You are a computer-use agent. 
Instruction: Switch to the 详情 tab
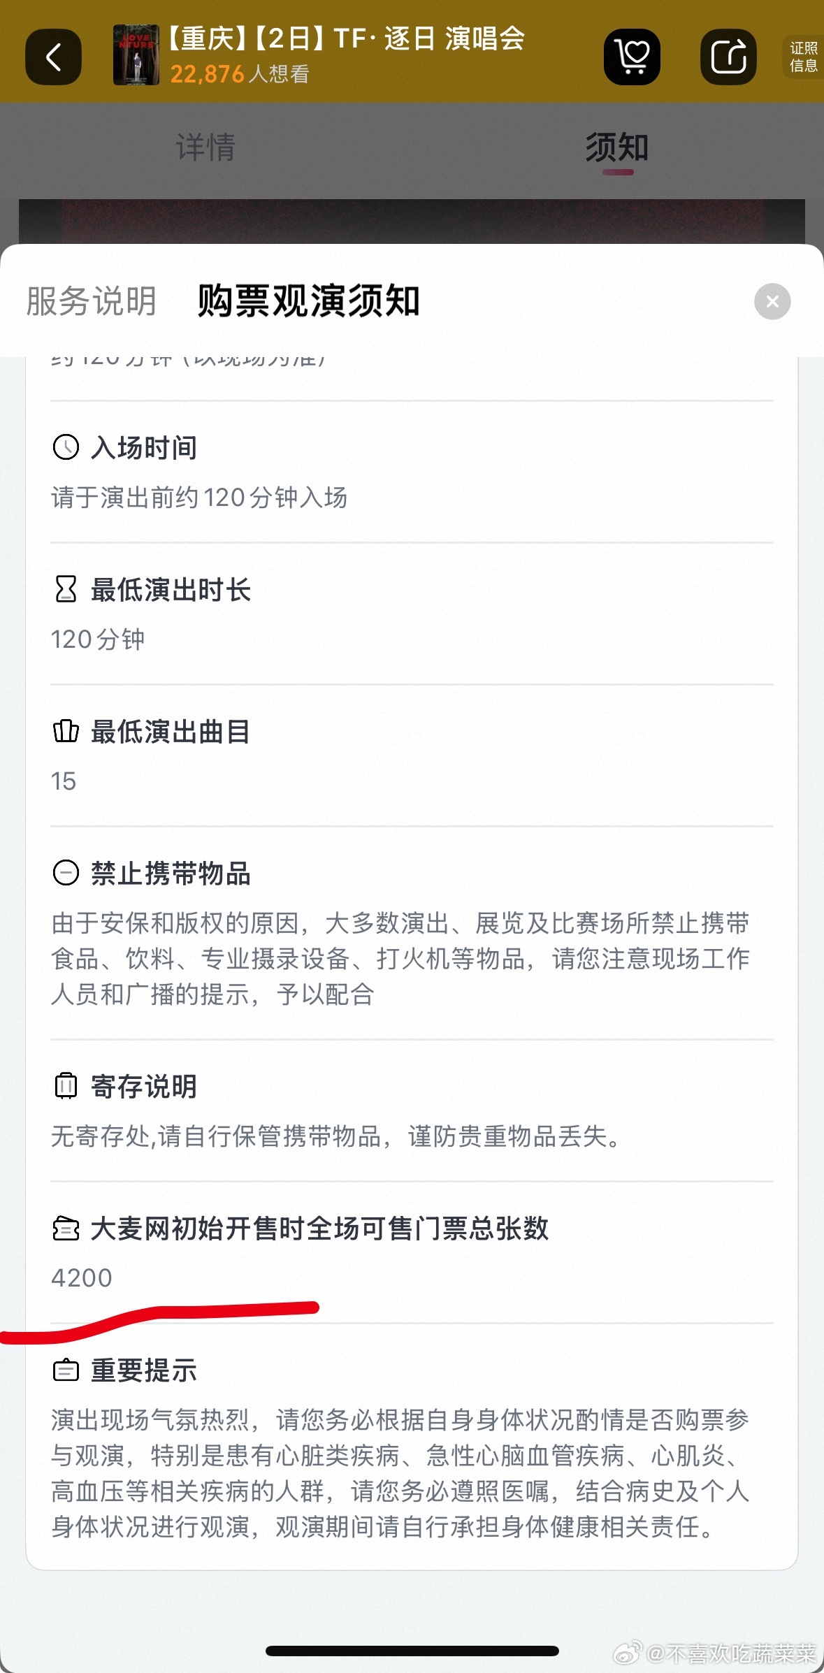tap(205, 147)
